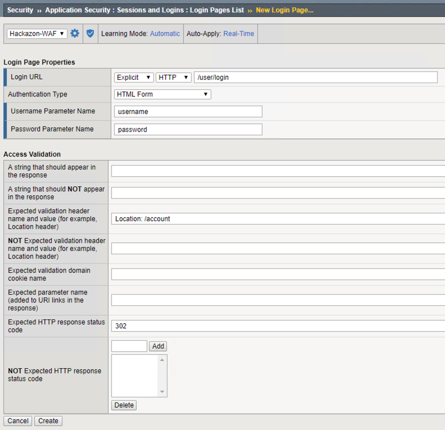Click the Automatic learning mode link
The height and width of the screenshot is (430, 445).
165,34
